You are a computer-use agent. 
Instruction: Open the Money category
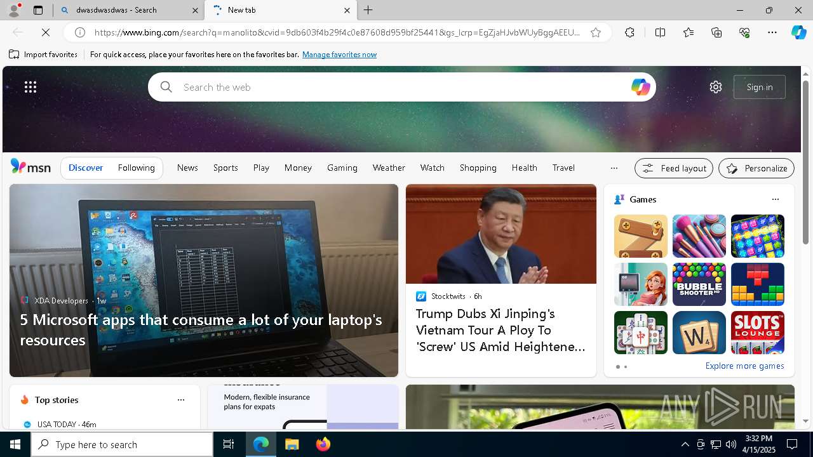click(x=298, y=168)
